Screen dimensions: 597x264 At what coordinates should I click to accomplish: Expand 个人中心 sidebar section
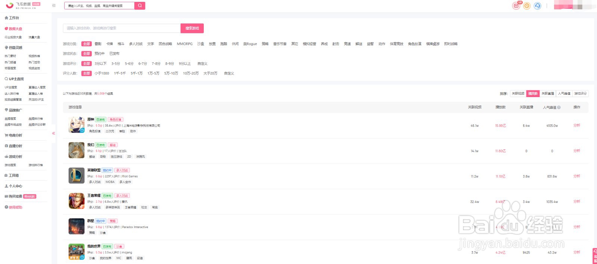[x=13, y=186]
